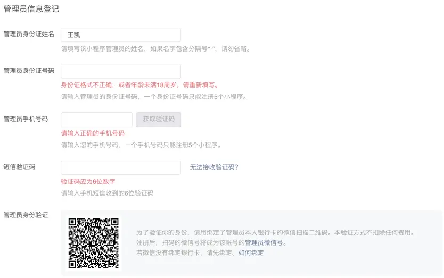Click the 管理员身份证姓名 input field
The image size is (444, 278).
tap(121, 35)
